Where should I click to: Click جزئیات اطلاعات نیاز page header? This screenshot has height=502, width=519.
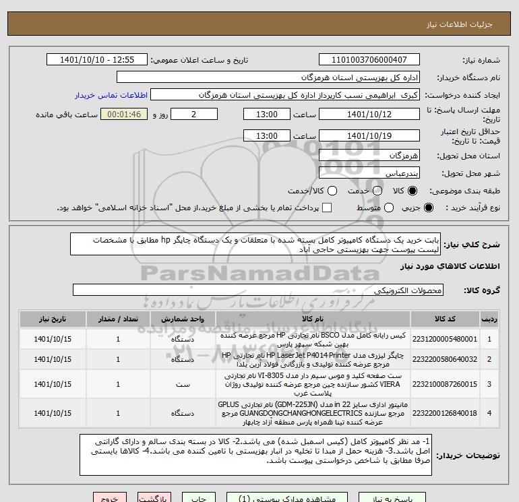pos(460,24)
